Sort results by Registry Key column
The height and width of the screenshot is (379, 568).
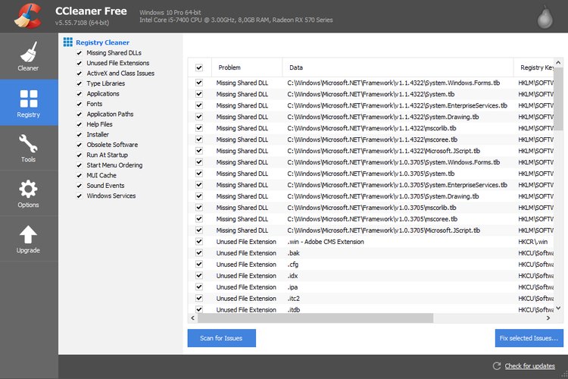pyautogui.click(x=534, y=67)
